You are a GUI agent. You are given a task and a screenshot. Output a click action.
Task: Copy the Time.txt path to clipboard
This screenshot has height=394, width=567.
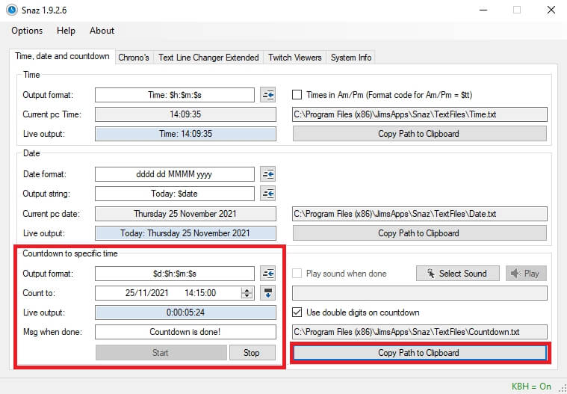tap(419, 134)
